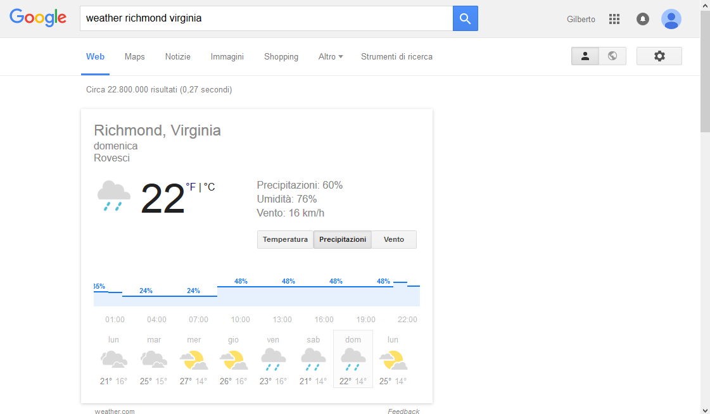710x414 pixels.
Task: Click the Google logo
Action: click(x=38, y=18)
